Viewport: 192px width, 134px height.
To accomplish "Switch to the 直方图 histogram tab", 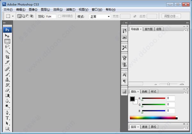I will click(x=148, y=29).
